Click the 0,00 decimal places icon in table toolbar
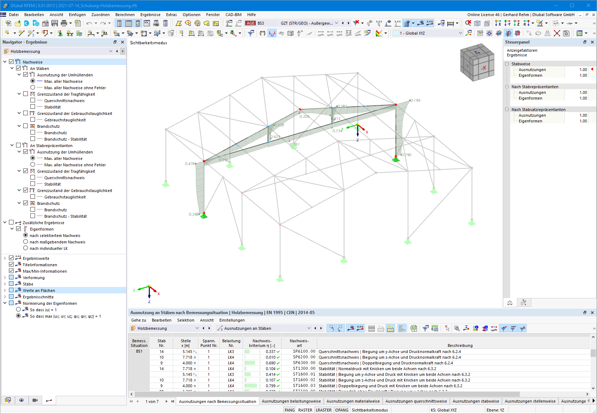 [435, 328]
